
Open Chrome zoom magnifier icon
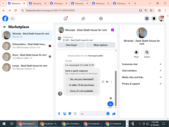[146, 10]
